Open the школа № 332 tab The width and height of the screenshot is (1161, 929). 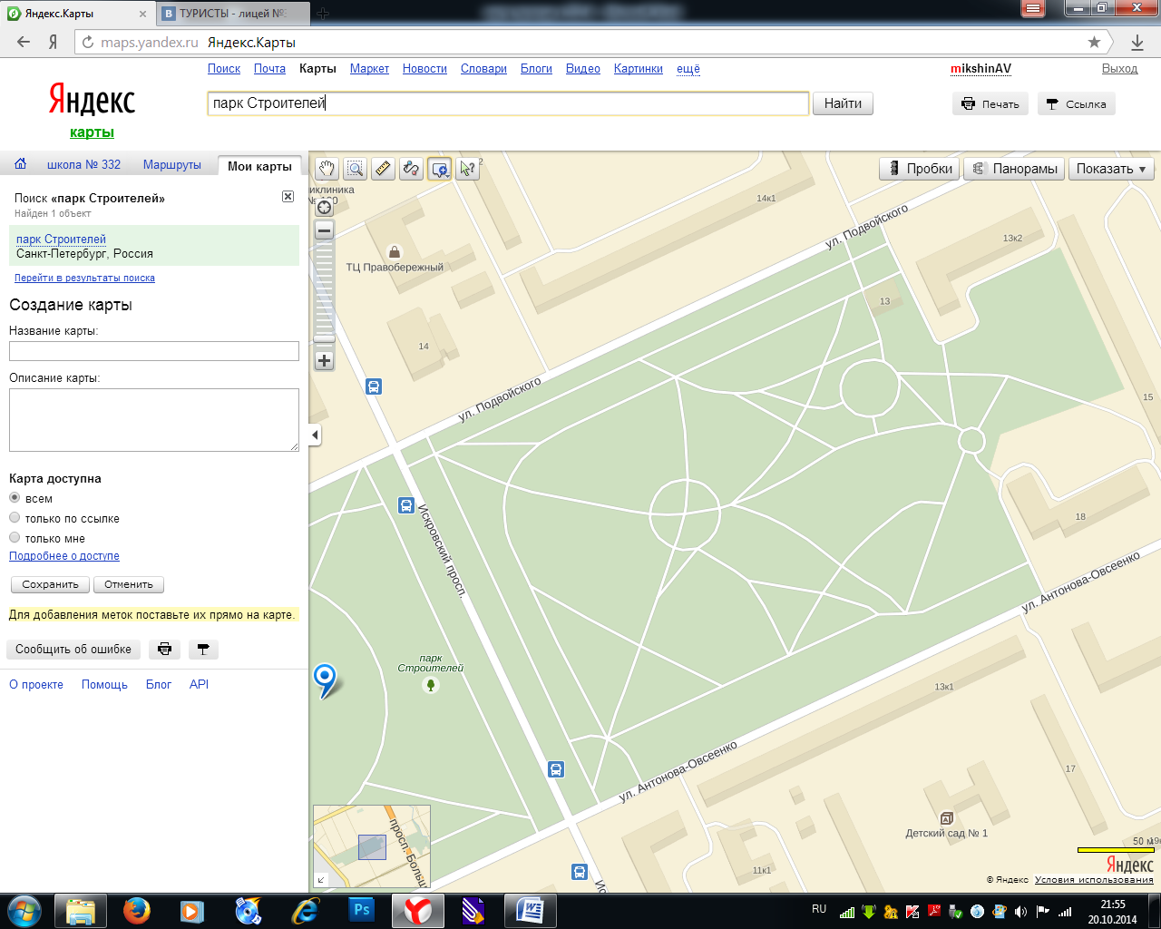tap(83, 165)
